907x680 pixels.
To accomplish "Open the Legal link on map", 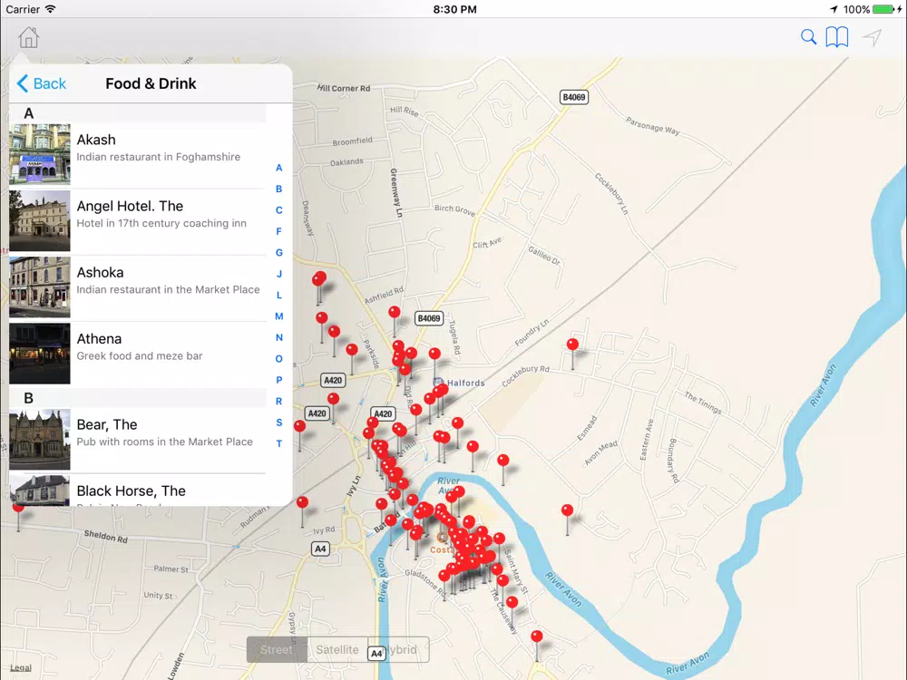I will tap(21, 668).
